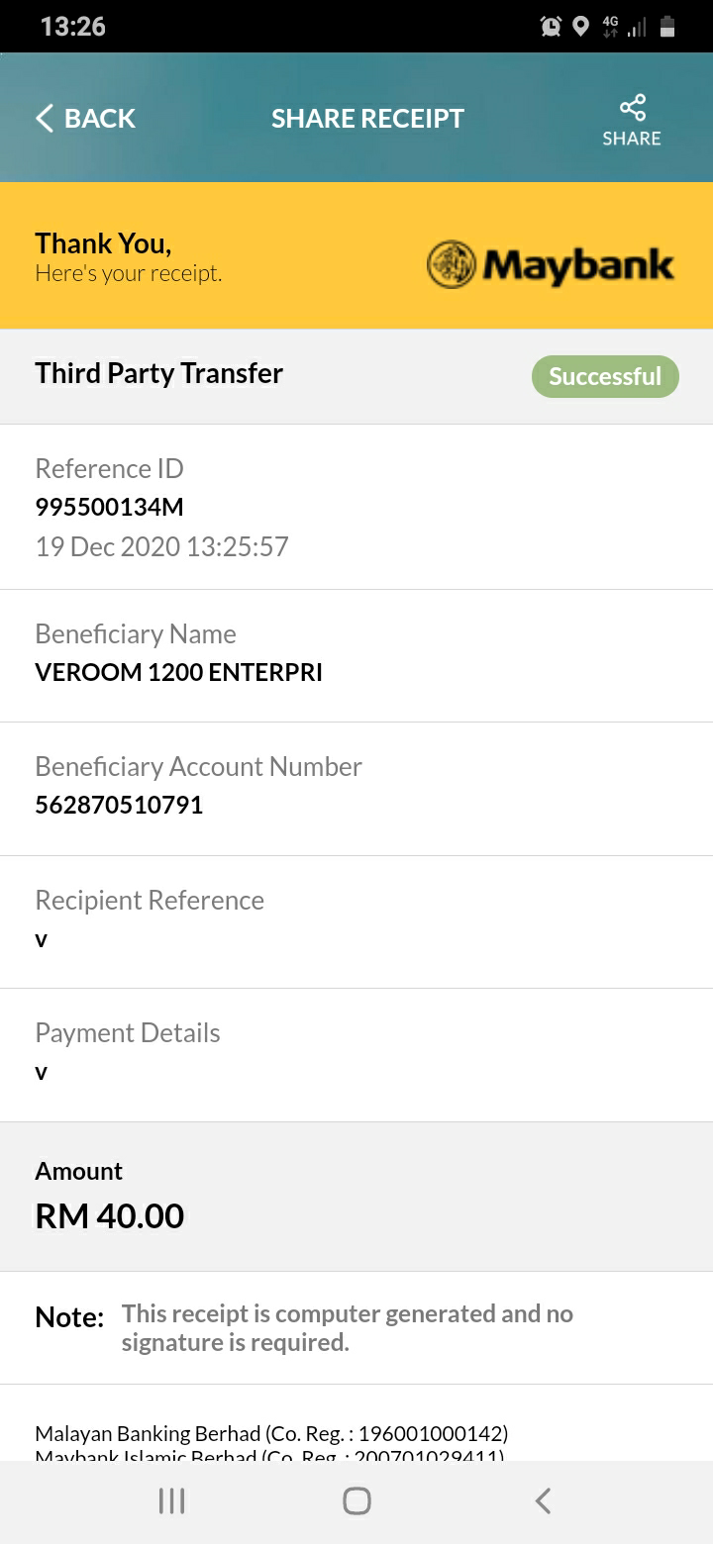Tap the Android back navigation arrow
The image size is (713, 1544).
tap(543, 1501)
